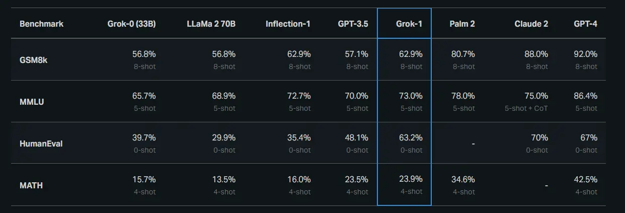
Task: Click GPT-3.5's 48.1% HumanEval score
Action: point(356,137)
